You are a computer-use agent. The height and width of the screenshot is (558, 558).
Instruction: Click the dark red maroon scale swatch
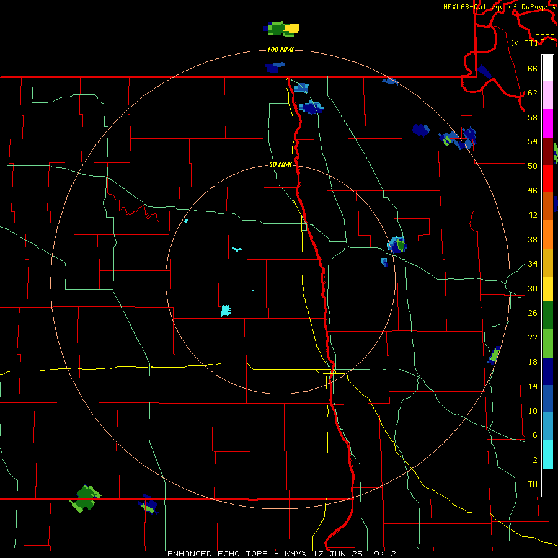[x=547, y=151]
